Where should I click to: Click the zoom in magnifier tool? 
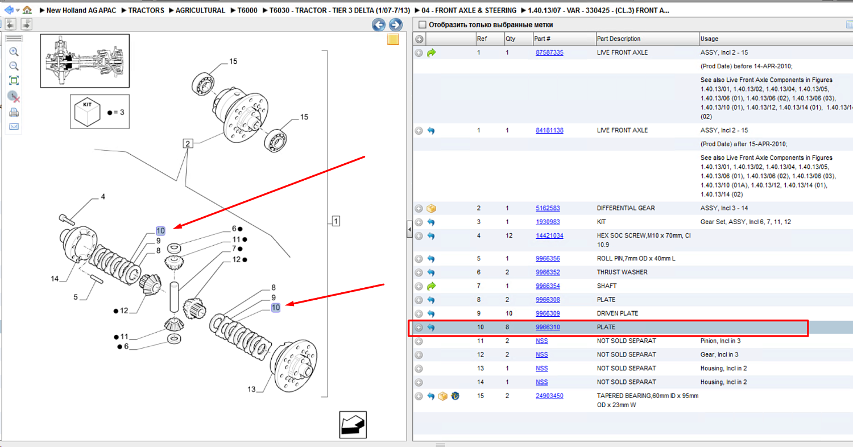14,52
